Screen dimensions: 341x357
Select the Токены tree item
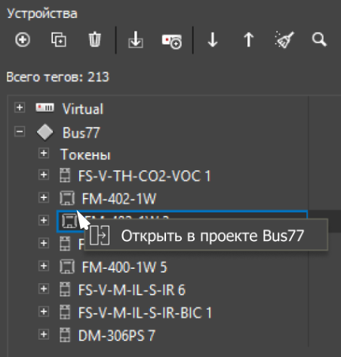(x=85, y=154)
